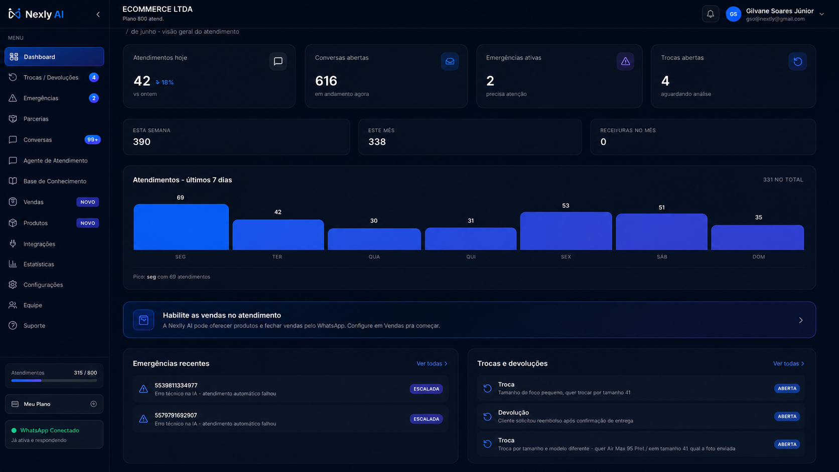Screen dimensions: 839x472
Task: Click the 331 NO TOTAL label
Action: coord(783,180)
